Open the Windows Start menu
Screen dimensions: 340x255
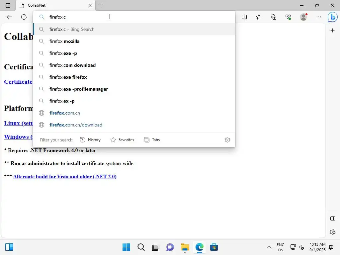point(127,247)
